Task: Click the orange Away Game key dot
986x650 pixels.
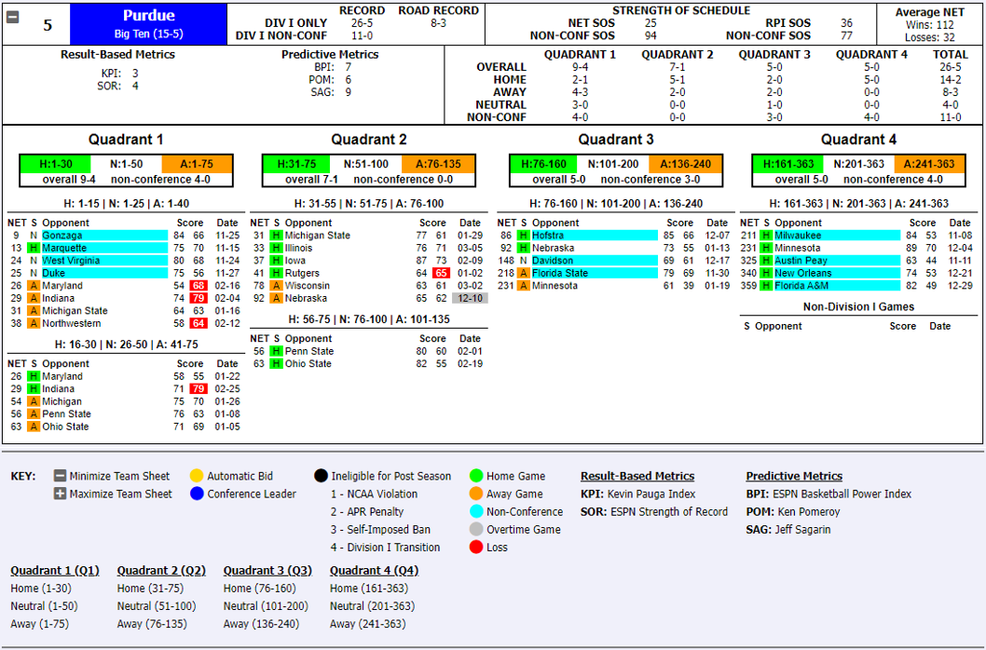Action: tap(476, 494)
